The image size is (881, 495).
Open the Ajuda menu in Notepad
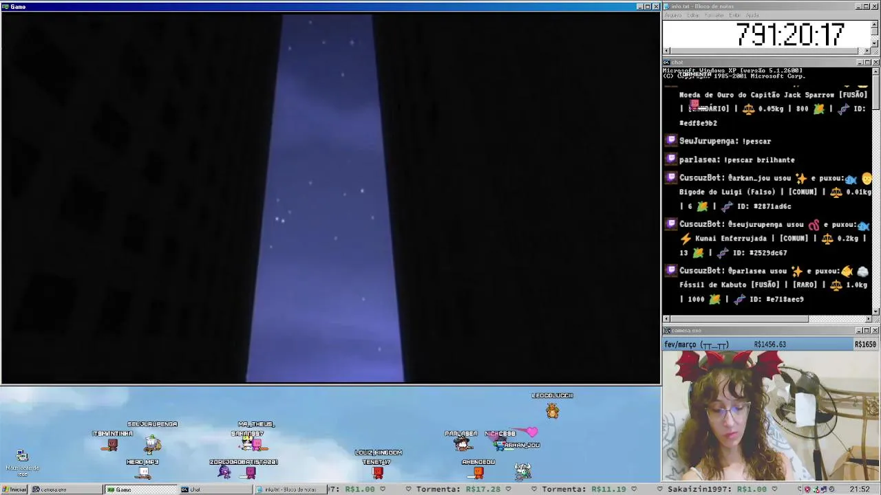(x=752, y=15)
